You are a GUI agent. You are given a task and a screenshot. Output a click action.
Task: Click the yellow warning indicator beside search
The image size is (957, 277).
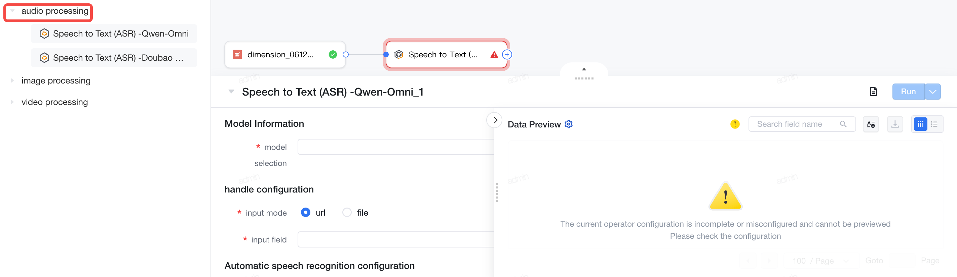click(734, 124)
